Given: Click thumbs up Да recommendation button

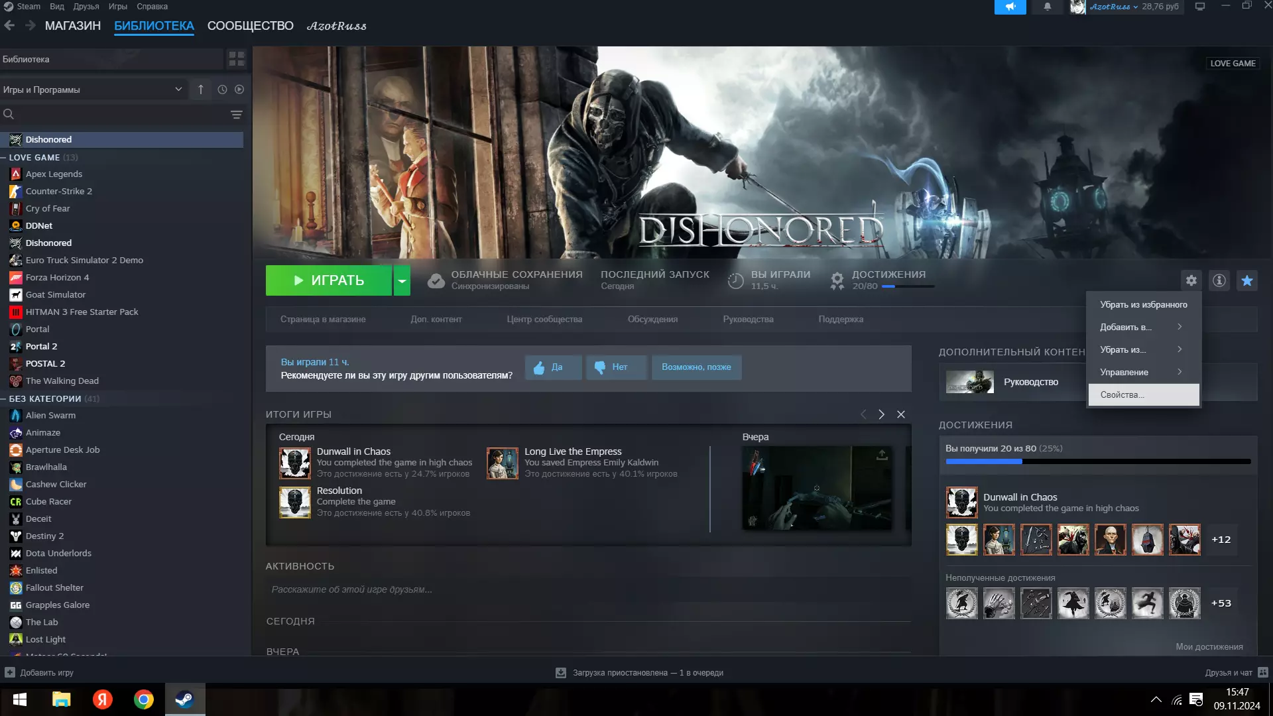Looking at the screenshot, I should pyautogui.click(x=553, y=367).
